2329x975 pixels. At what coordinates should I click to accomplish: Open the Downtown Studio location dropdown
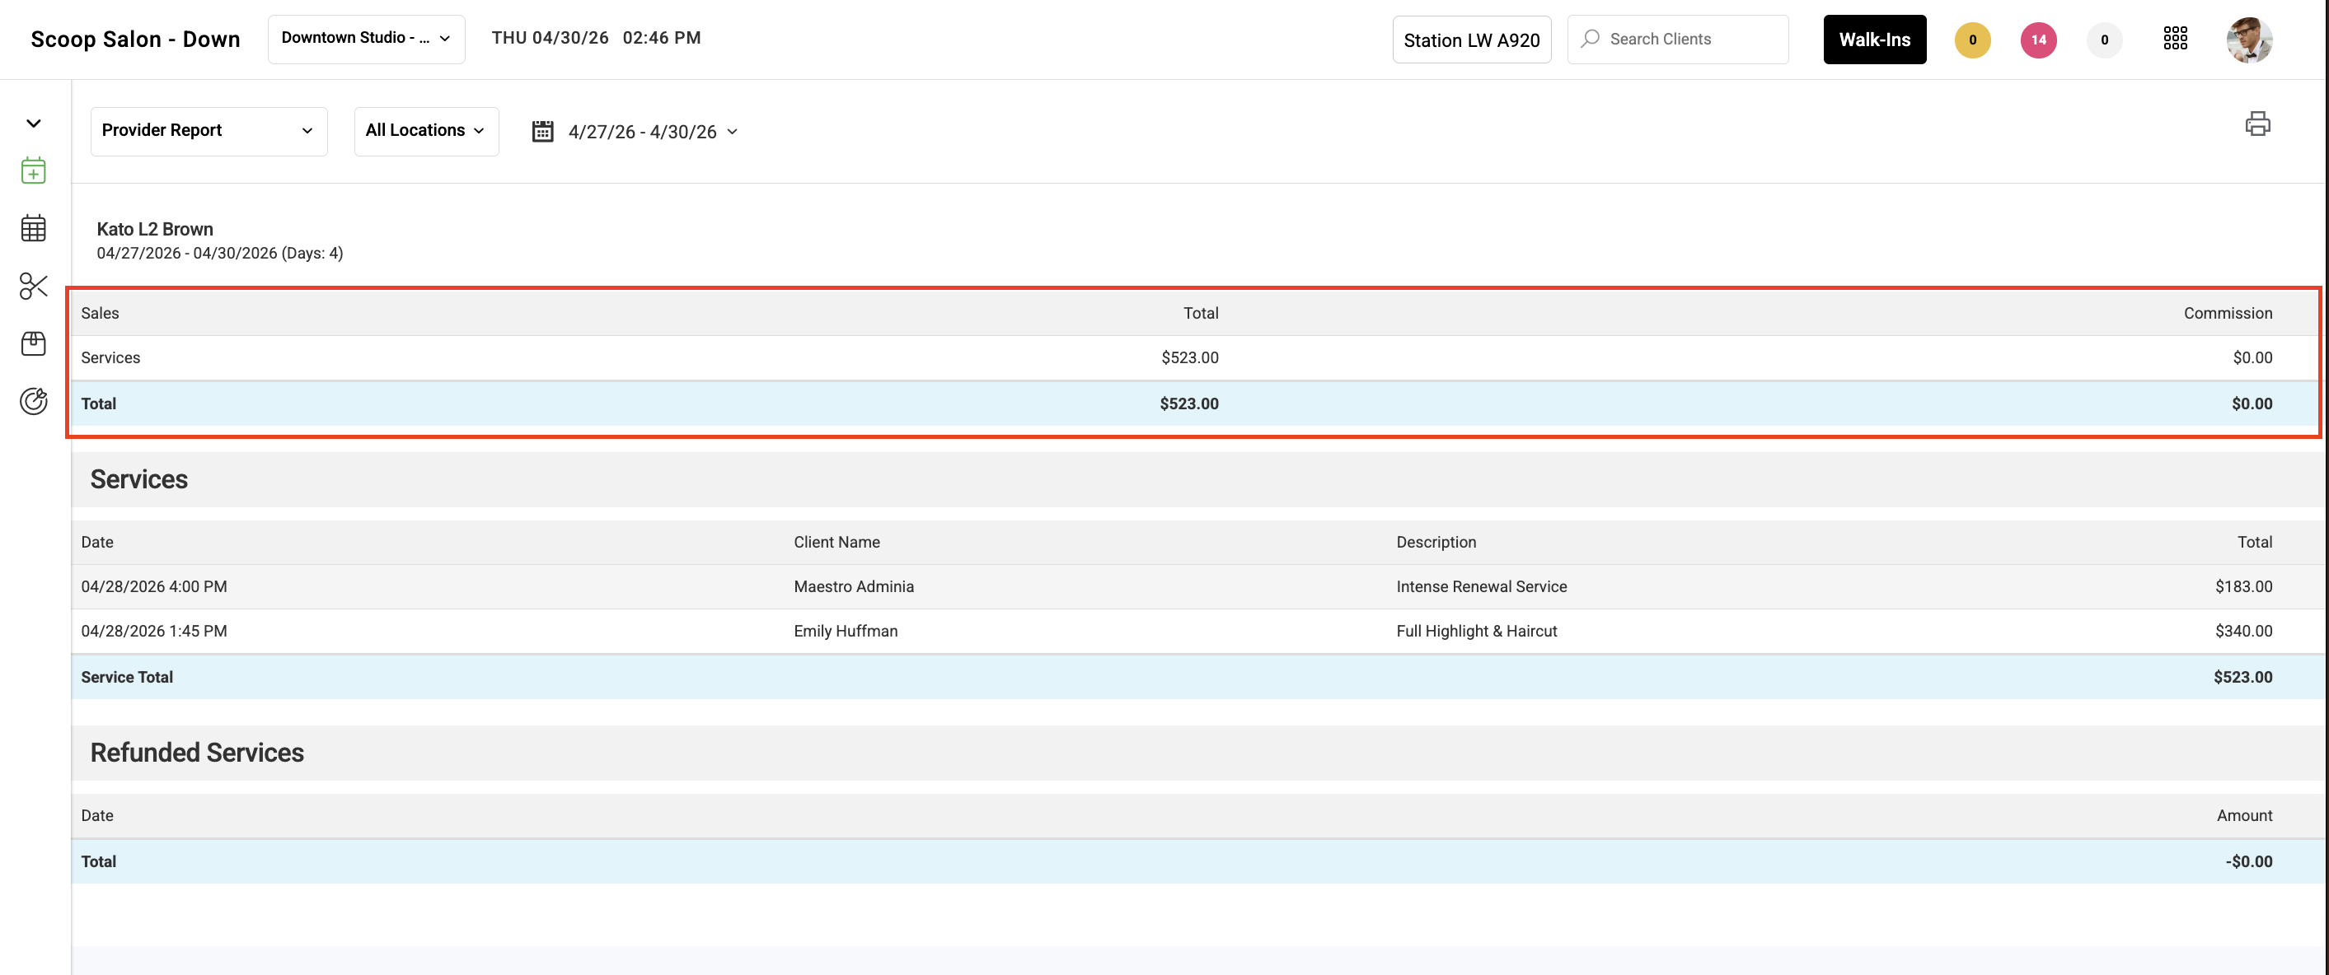[x=366, y=39]
